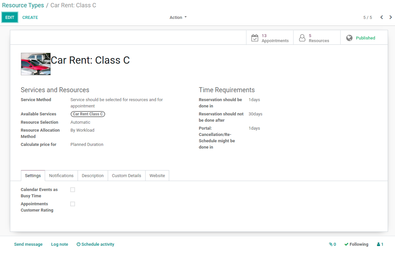Click the Appointments calendar icon

coord(255,38)
